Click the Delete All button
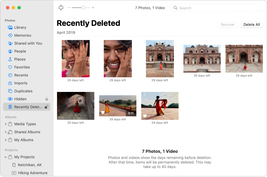Viewport: 267px width, 177px height. [x=252, y=25]
